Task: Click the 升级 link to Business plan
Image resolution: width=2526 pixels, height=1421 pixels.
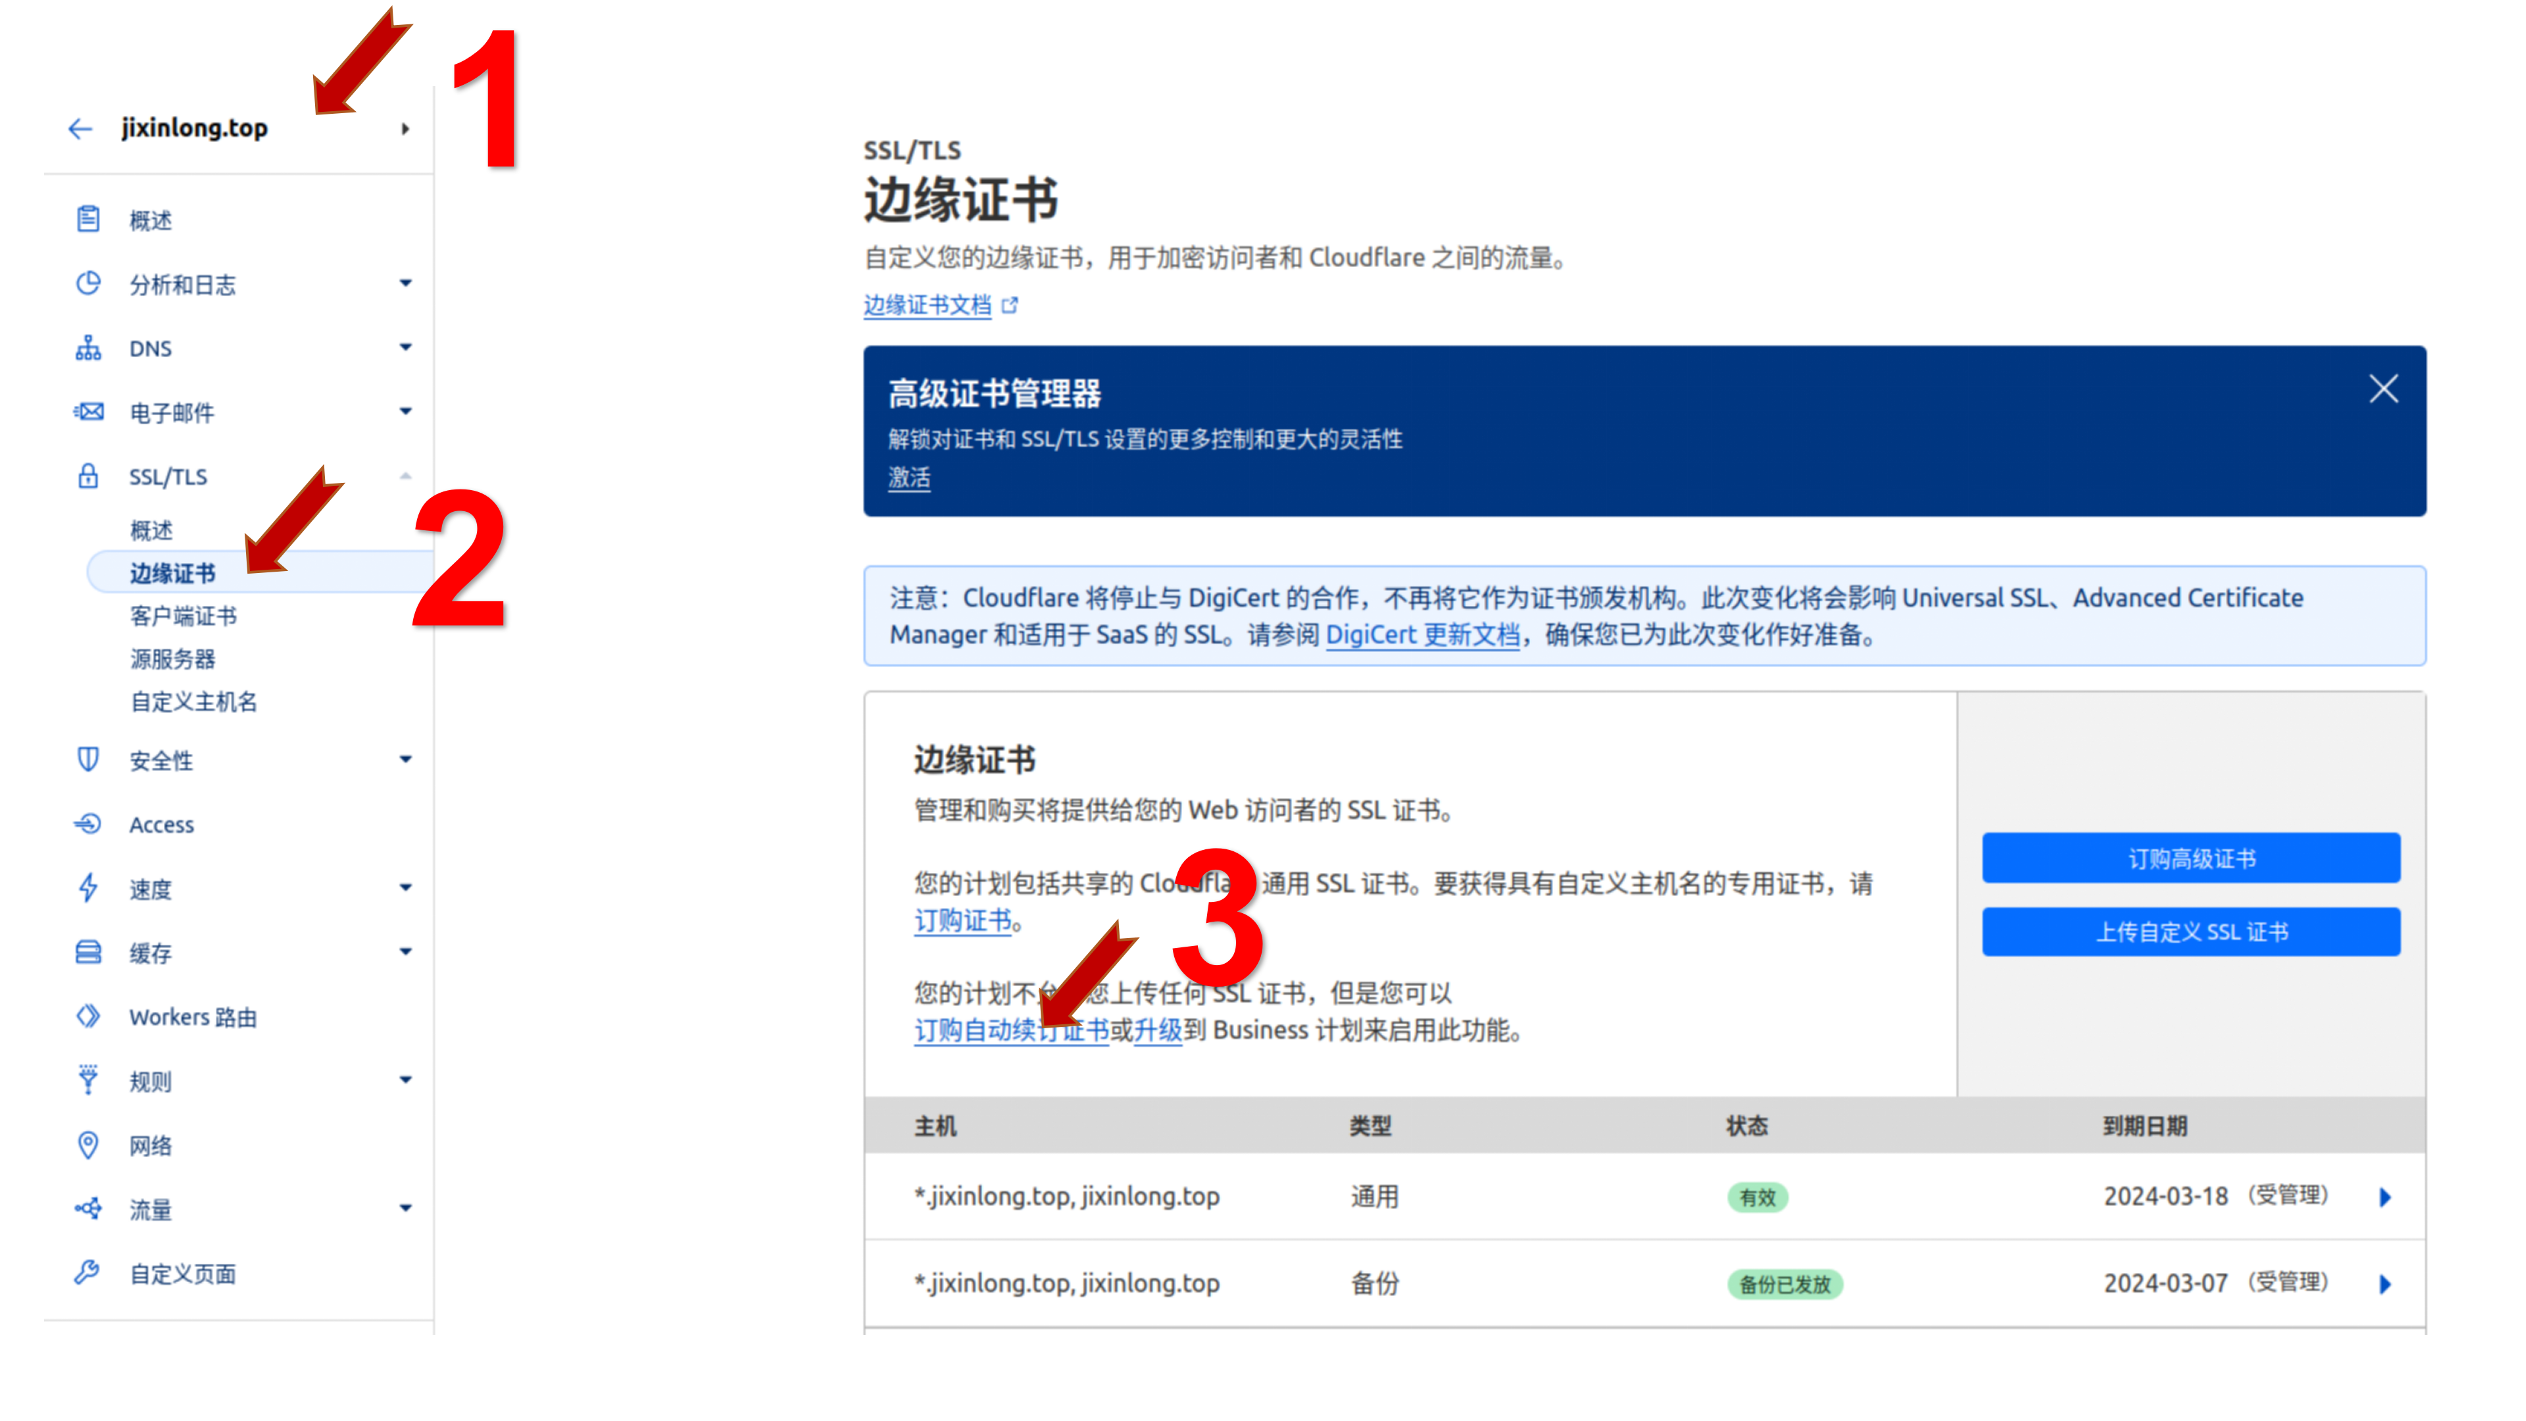Action: (x=1158, y=1030)
